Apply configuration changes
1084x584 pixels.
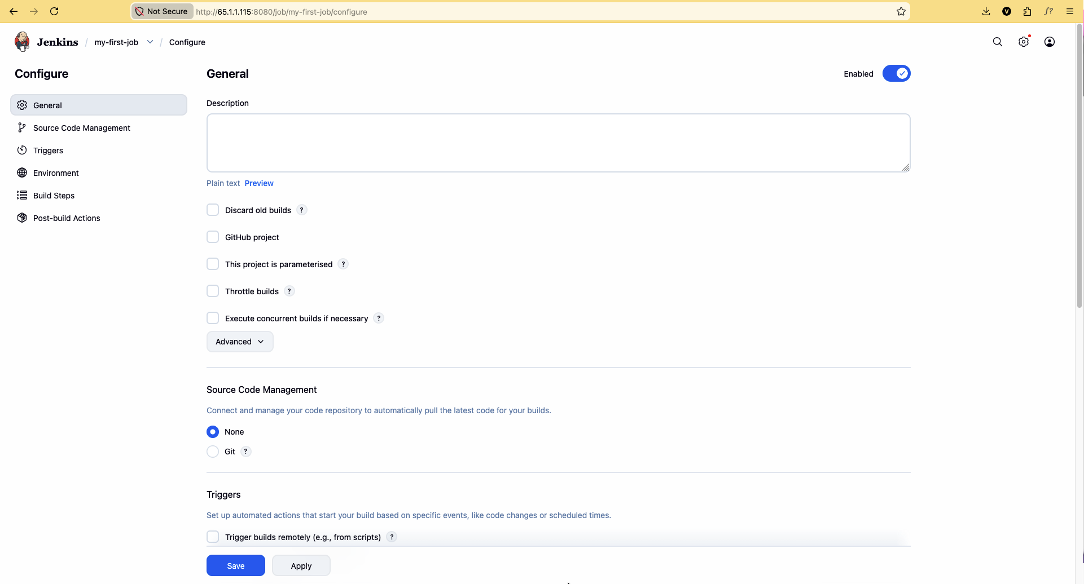coord(301,565)
